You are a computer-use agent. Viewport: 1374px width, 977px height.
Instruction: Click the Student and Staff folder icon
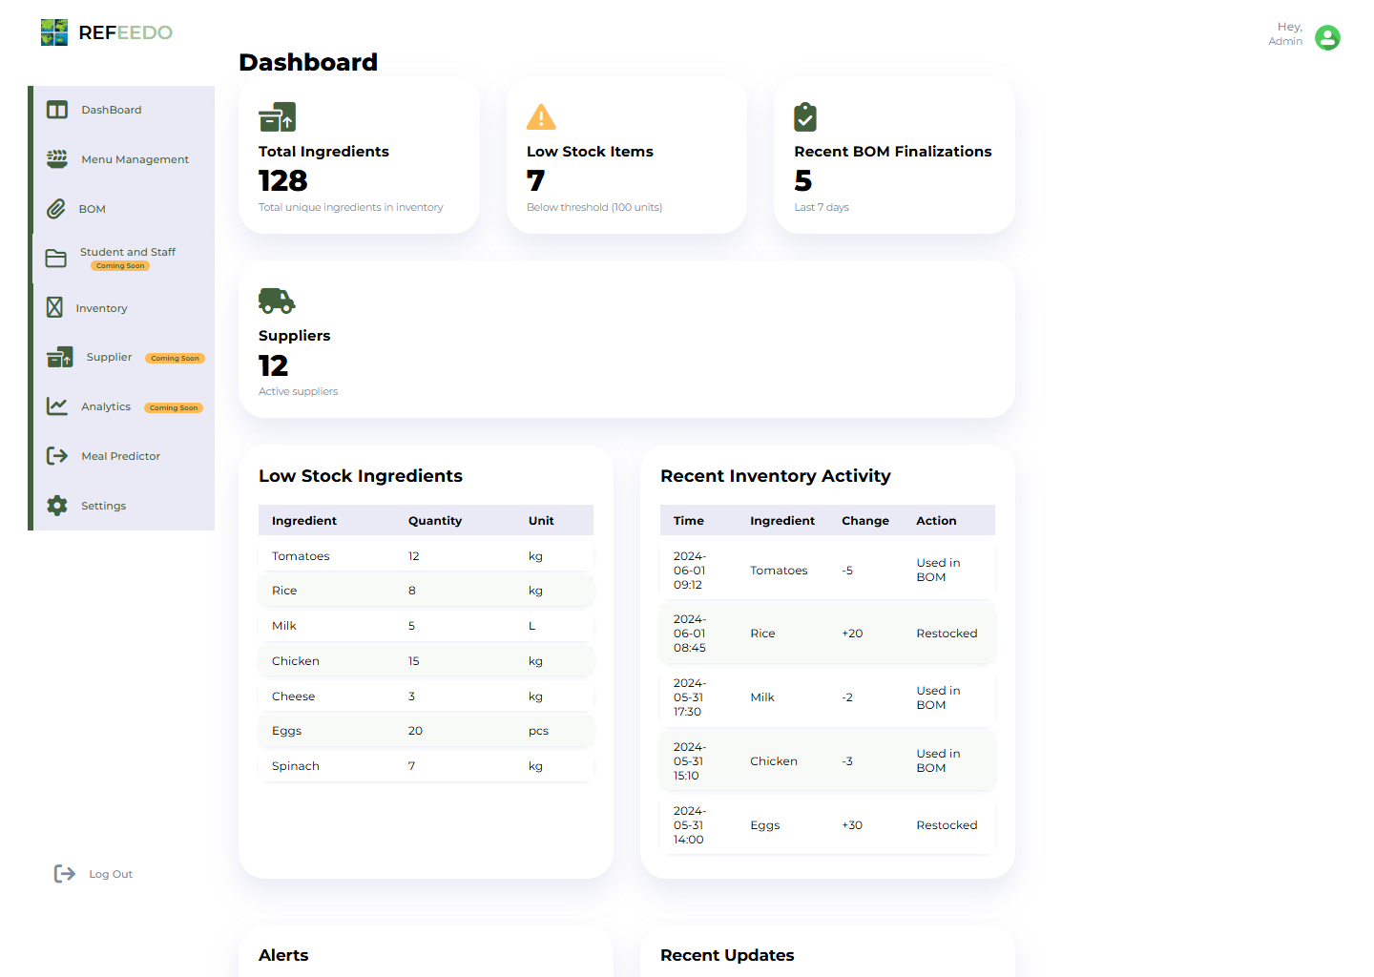(56, 259)
